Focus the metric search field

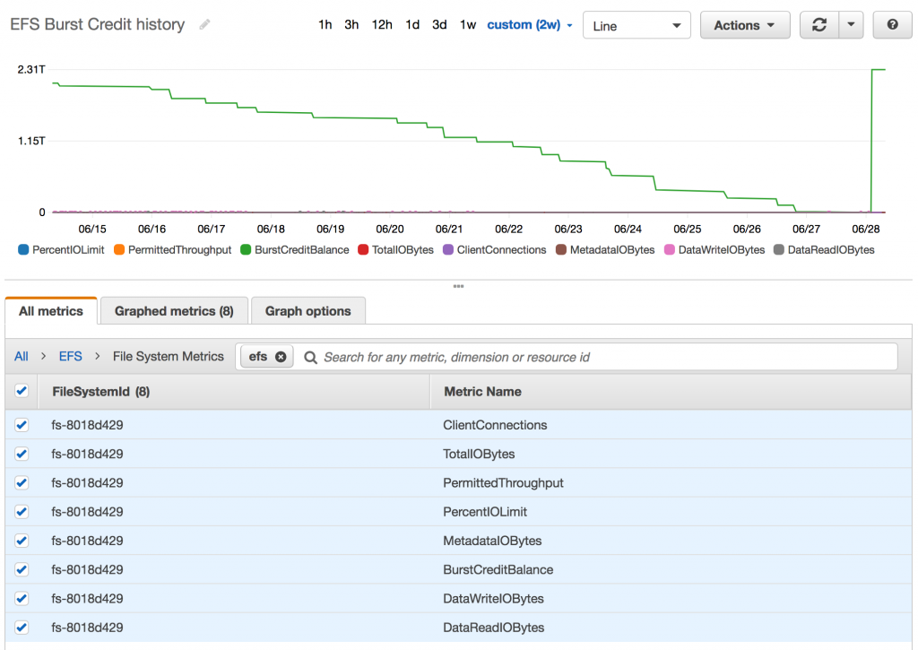tap(599, 357)
